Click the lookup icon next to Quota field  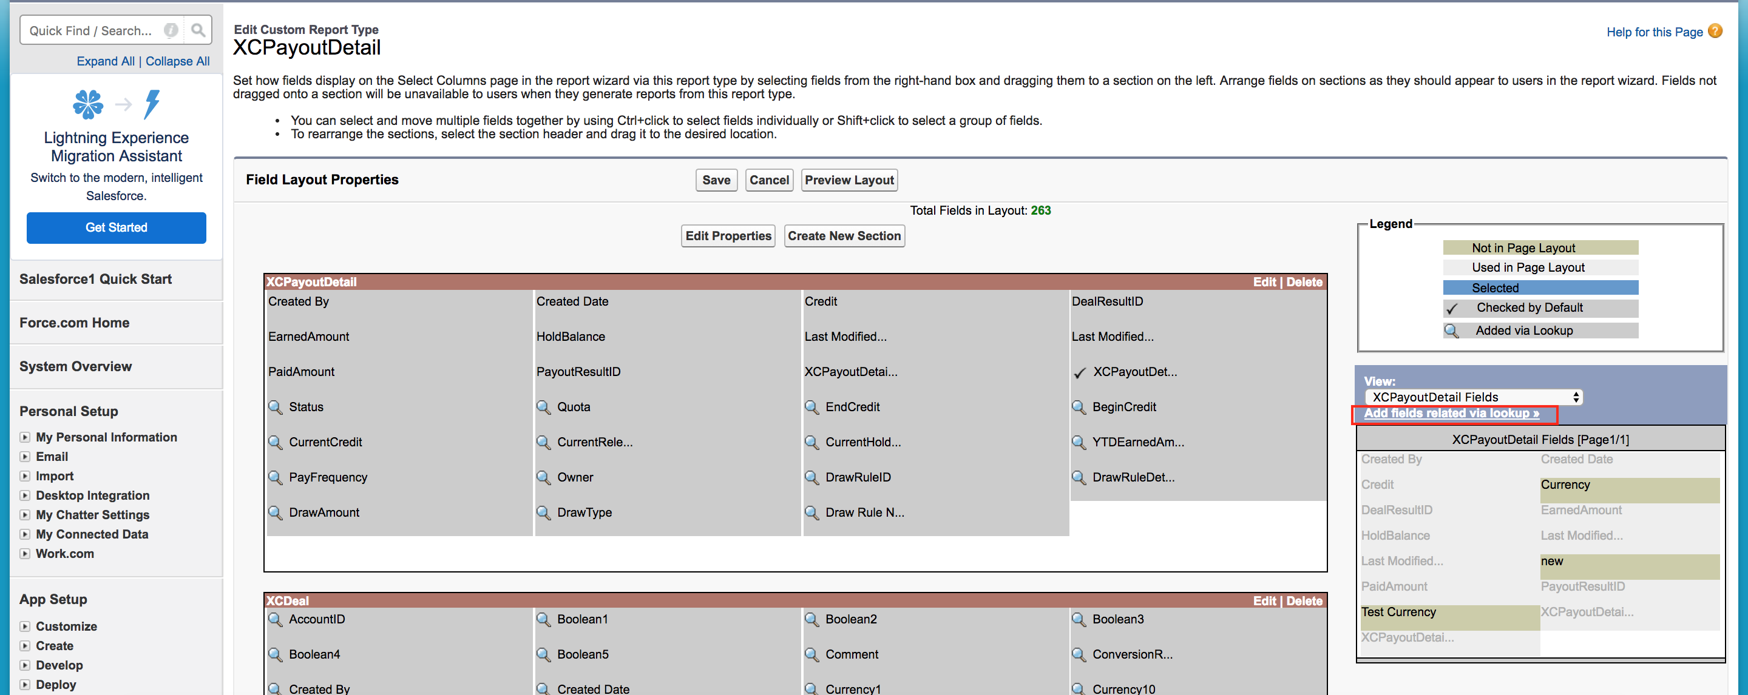point(544,407)
